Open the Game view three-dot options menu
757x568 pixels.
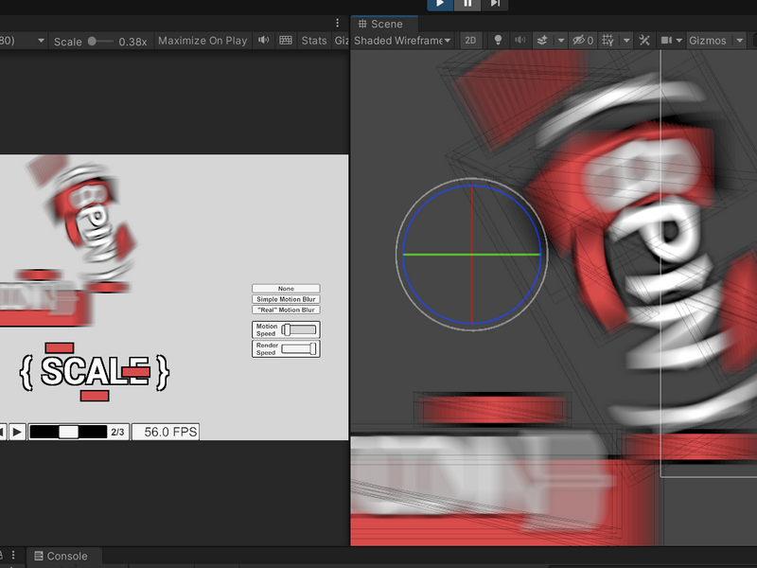point(338,23)
